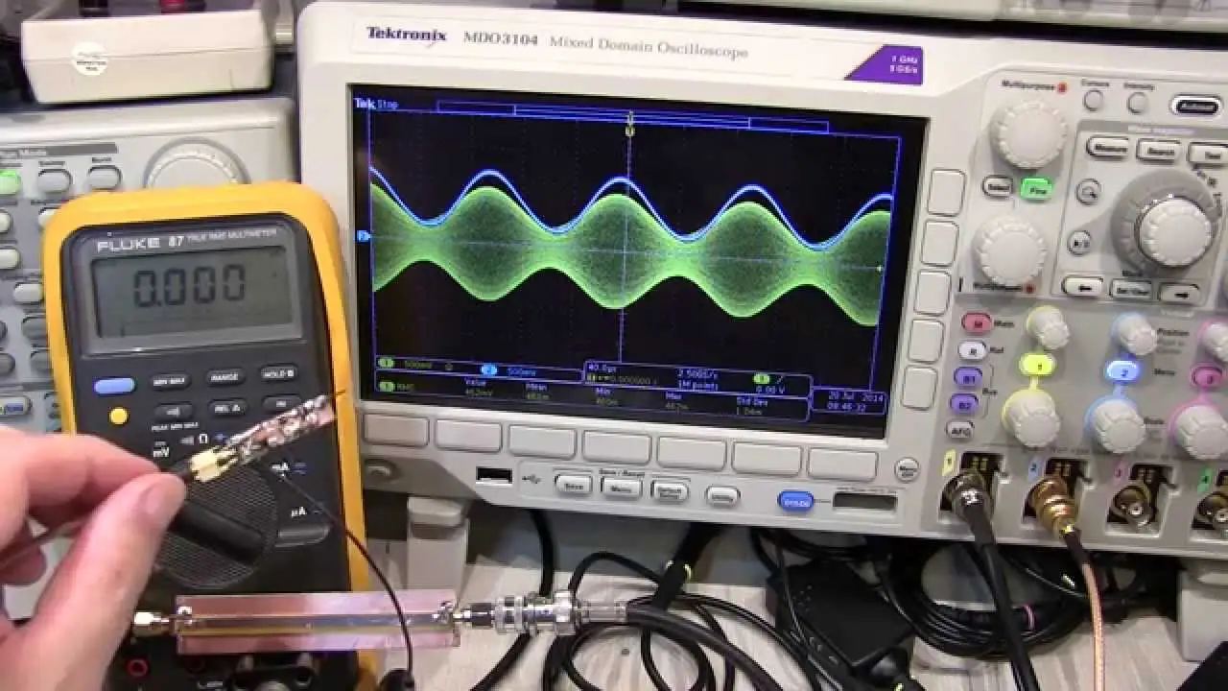Toggle Fine resolution with the green Fine button
1228x691 pixels.
1036,188
